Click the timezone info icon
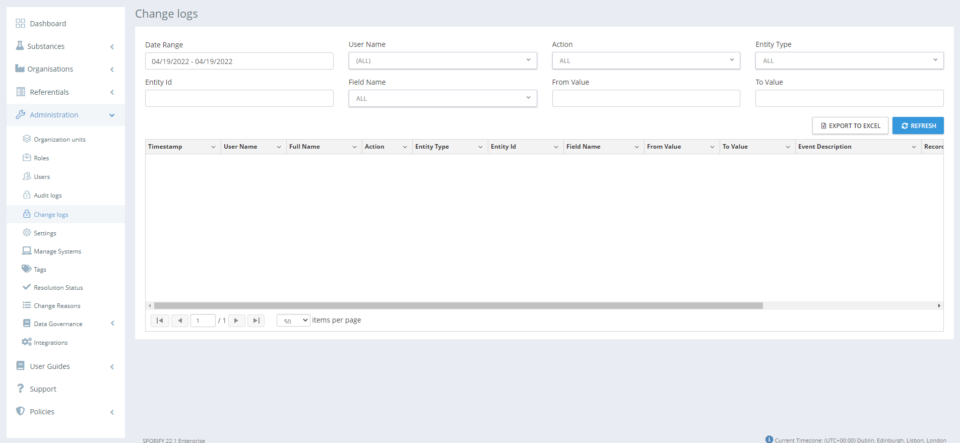Image resolution: width=960 pixels, height=443 pixels. click(769, 439)
